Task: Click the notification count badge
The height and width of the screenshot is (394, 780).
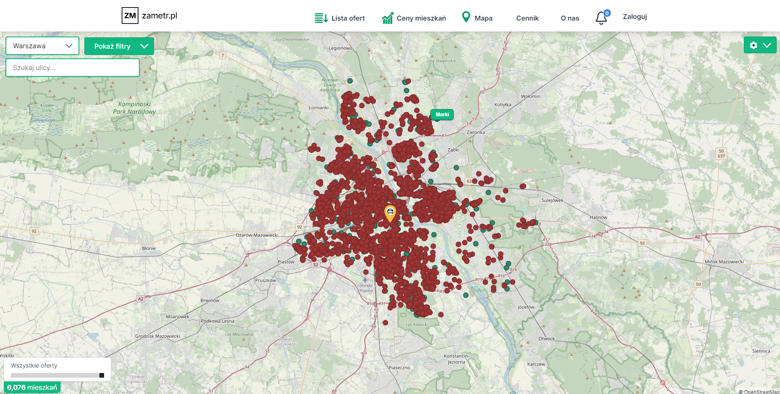Action: click(607, 13)
